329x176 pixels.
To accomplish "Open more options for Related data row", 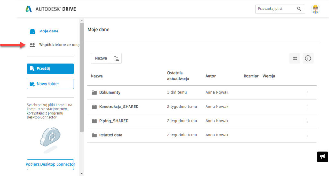I will tap(307, 135).
